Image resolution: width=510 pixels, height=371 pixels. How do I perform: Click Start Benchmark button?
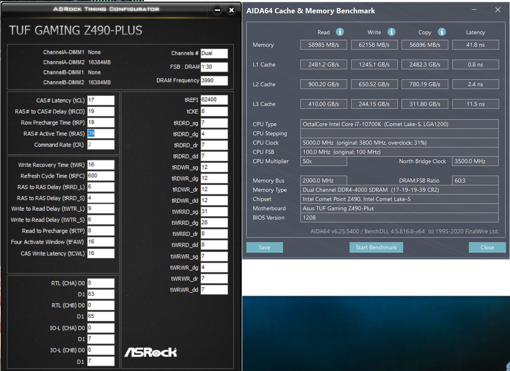376,247
